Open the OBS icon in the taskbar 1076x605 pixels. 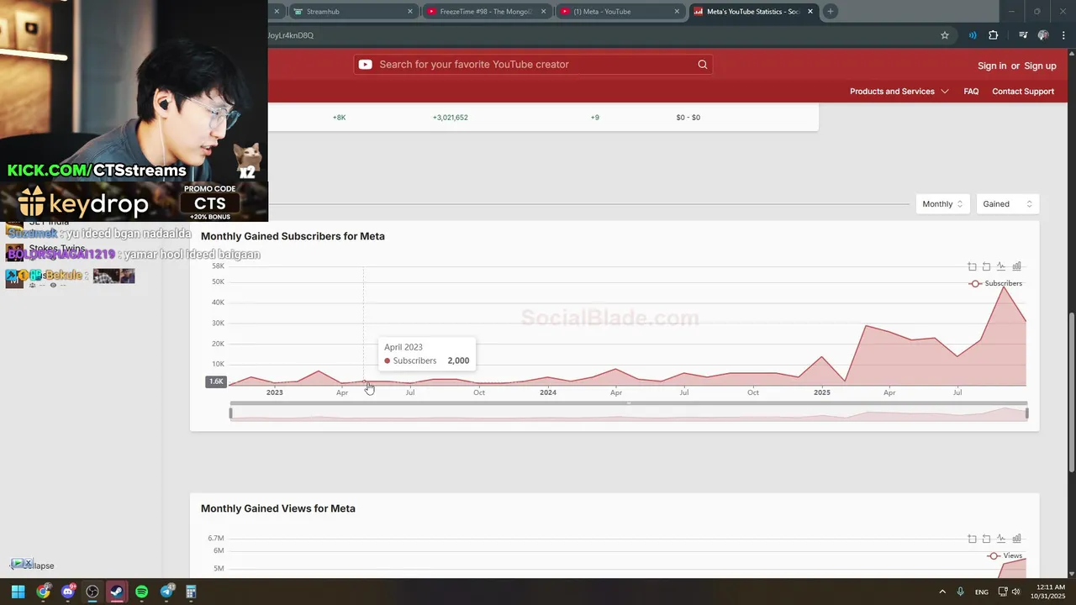pyautogui.click(x=92, y=592)
